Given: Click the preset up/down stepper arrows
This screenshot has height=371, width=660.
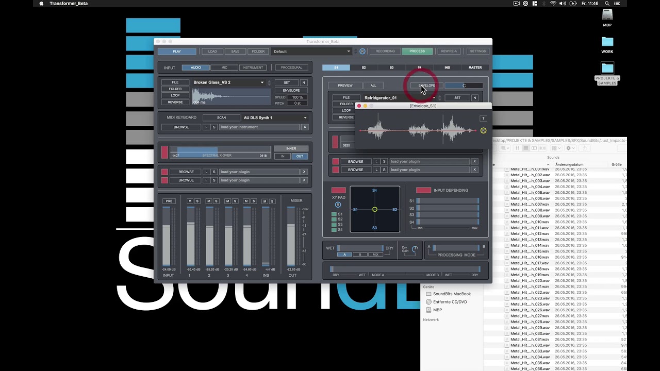Looking at the screenshot, I should coord(355,52).
